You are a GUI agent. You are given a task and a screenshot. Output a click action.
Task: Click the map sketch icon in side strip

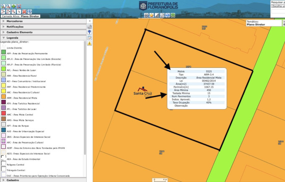tap(90, 27)
